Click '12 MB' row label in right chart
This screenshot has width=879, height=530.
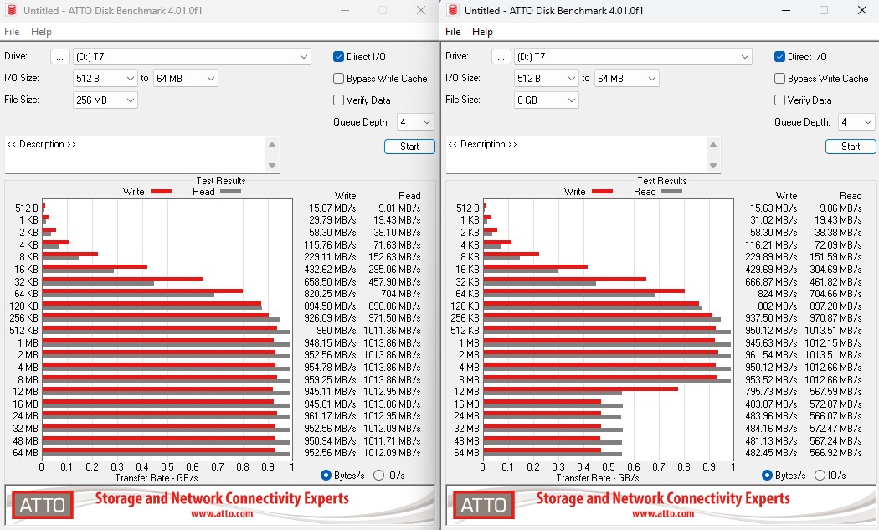click(466, 392)
